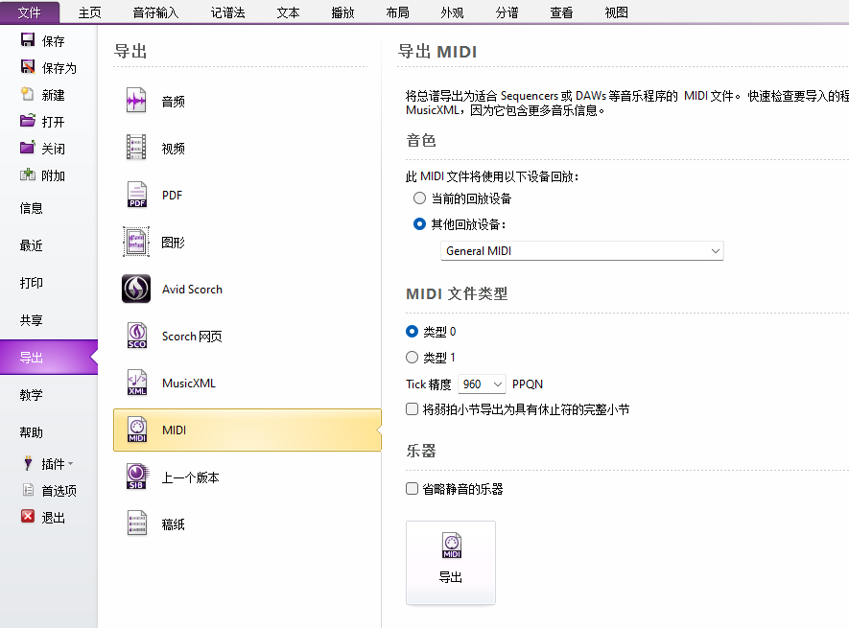The width and height of the screenshot is (849, 628).
Task: Click the 图形 graphics export icon
Action: 137,243
